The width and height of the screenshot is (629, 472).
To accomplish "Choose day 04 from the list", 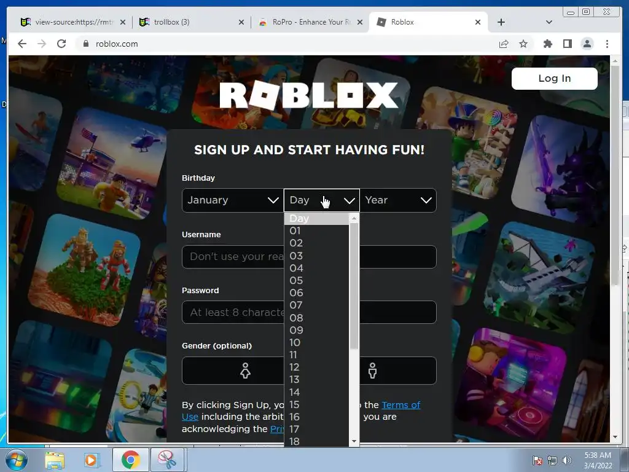I will pos(316,268).
